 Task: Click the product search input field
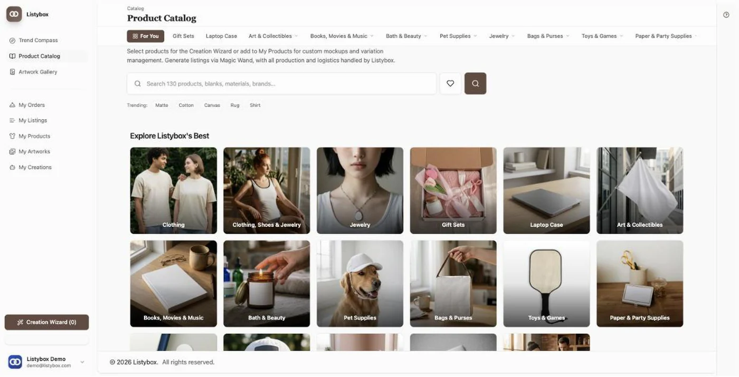pos(282,83)
